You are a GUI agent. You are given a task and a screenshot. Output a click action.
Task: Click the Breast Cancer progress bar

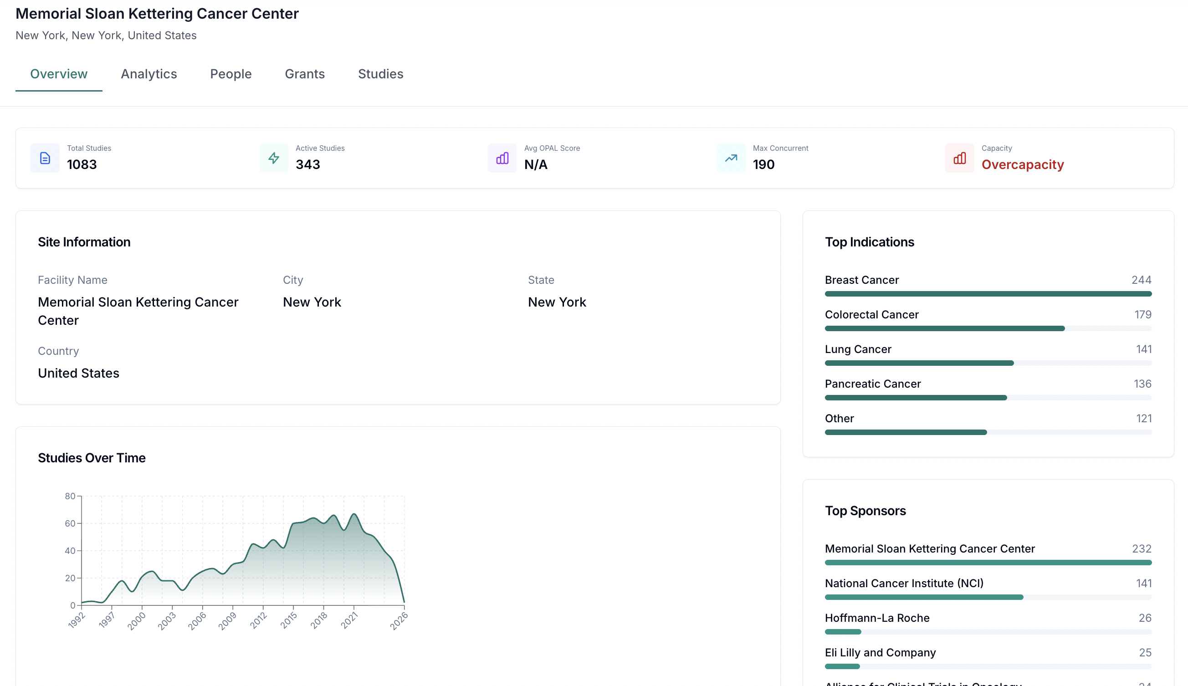pyautogui.click(x=988, y=294)
